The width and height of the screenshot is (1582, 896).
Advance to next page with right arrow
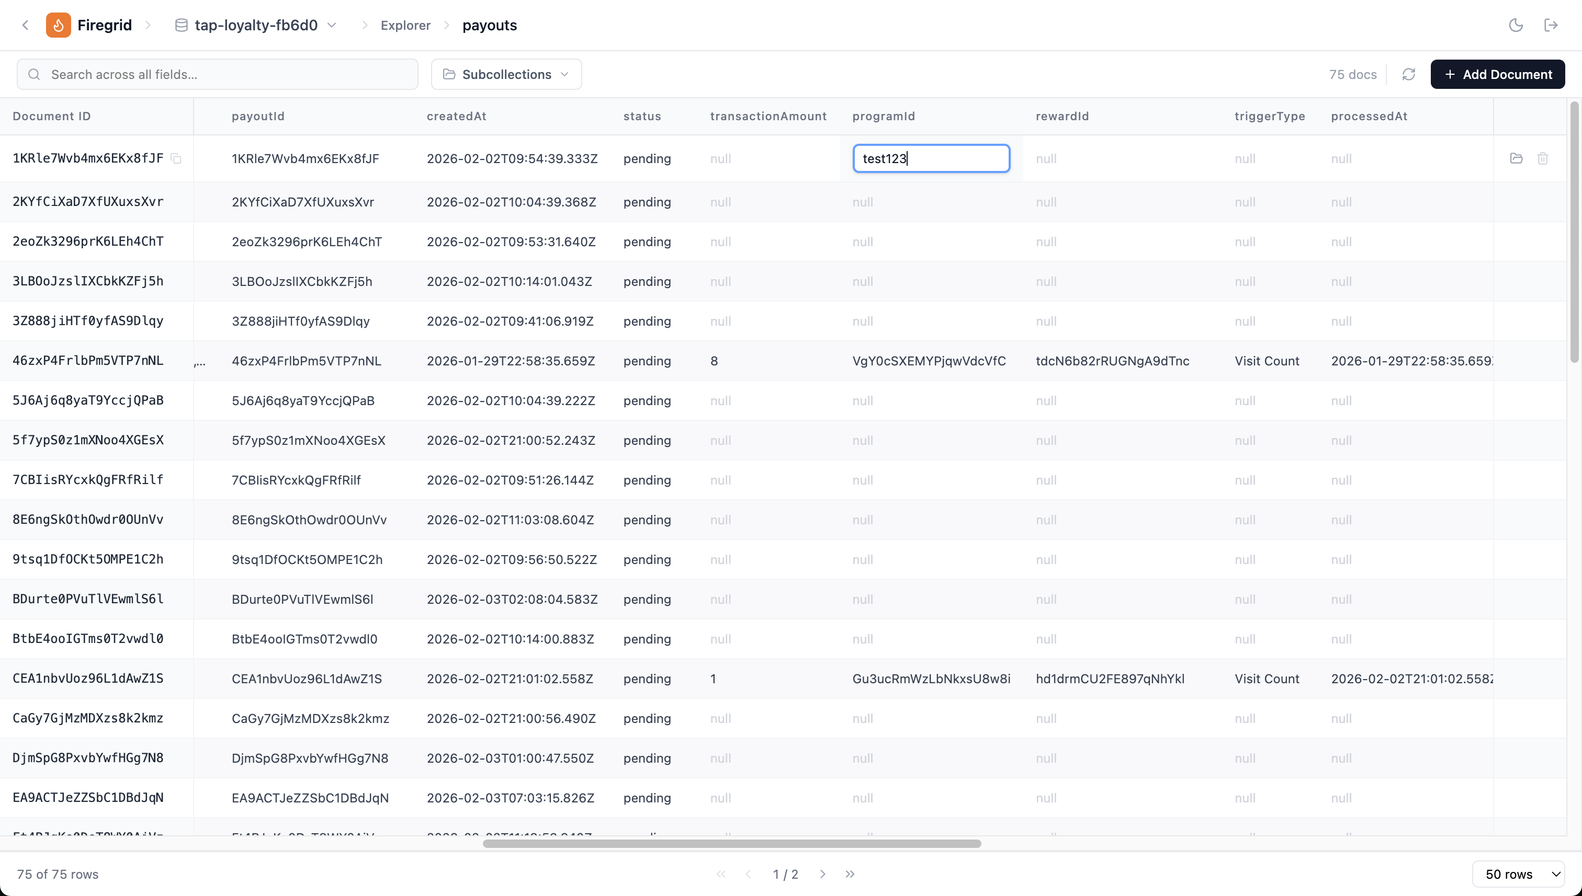tap(823, 874)
